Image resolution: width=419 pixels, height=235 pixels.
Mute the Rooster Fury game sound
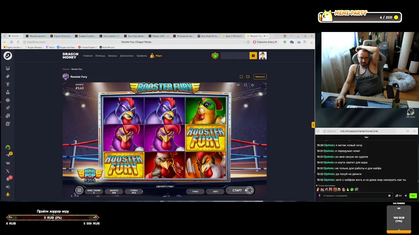[238, 85]
